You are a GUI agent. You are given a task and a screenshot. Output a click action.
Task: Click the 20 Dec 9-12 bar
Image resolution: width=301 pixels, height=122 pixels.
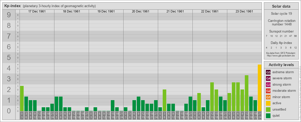[x=138, y=104]
